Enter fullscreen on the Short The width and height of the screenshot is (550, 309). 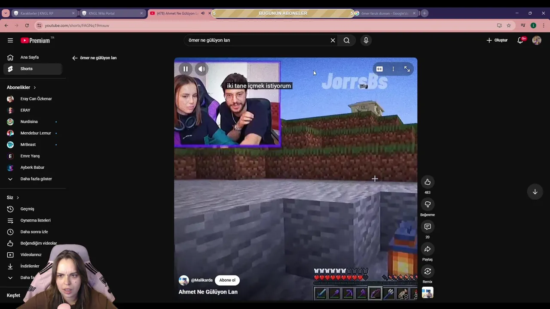coord(407,69)
